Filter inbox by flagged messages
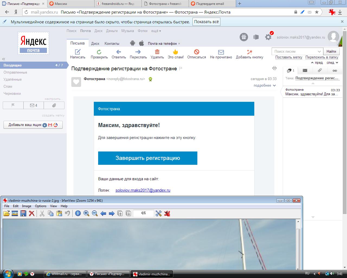The width and height of the screenshot is (347, 278). point(13,105)
